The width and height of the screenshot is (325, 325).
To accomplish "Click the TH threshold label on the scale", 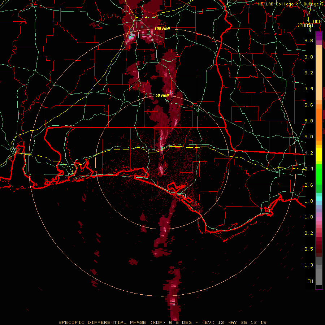I will (310, 281).
